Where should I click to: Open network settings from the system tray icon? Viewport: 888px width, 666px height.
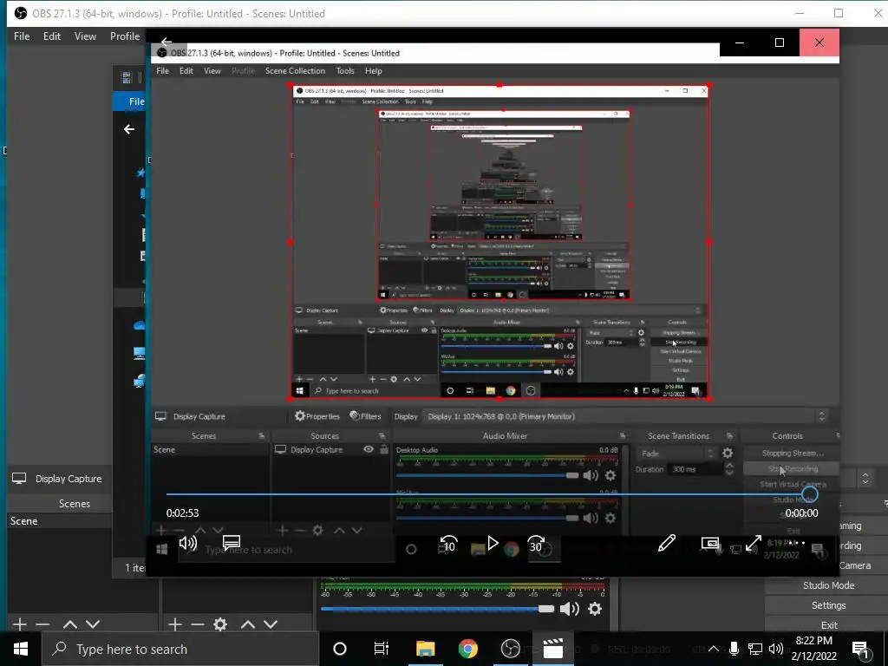tap(755, 649)
